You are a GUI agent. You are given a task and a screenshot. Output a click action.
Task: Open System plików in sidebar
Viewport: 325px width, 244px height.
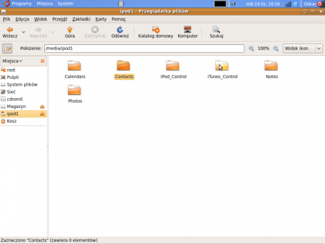coord(23,85)
